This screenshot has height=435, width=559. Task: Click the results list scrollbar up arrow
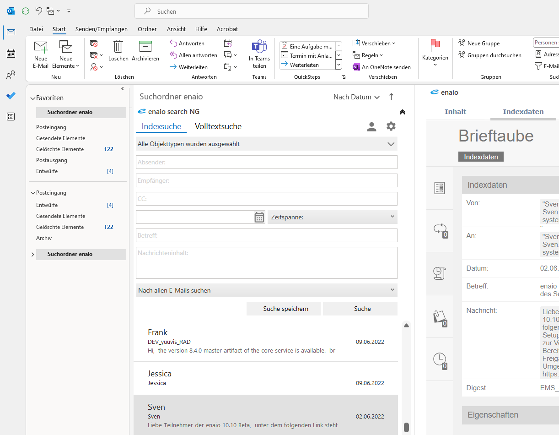[406, 326]
